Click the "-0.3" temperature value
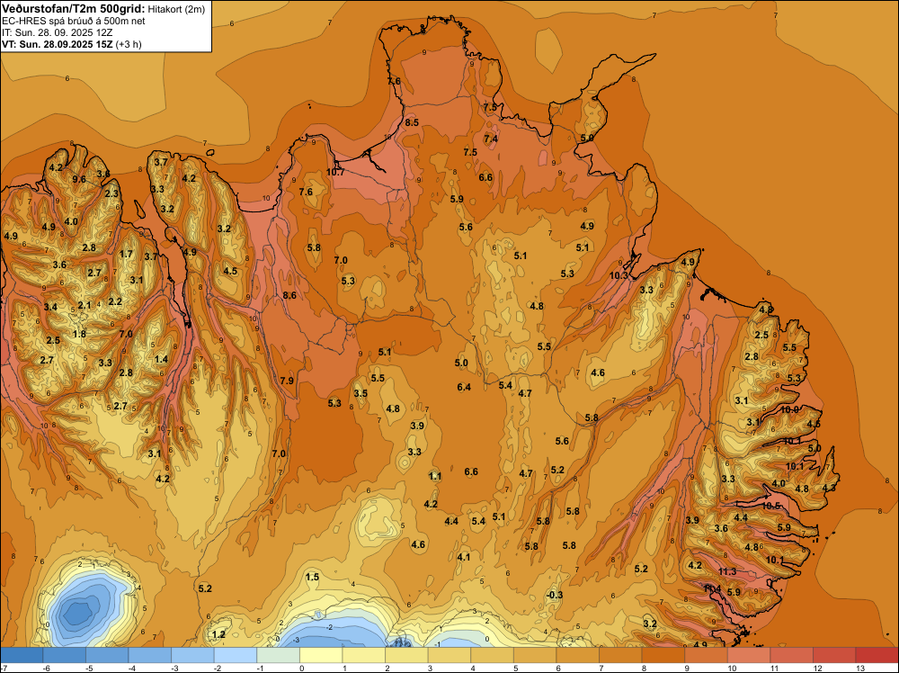Viewport: 899px width, 673px height. [x=555, y=595]
